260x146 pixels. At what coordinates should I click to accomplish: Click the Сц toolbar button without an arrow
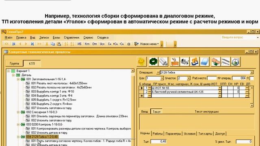109,44
